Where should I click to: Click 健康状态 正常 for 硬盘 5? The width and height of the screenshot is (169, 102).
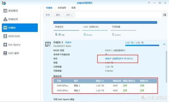pos(142,91)
